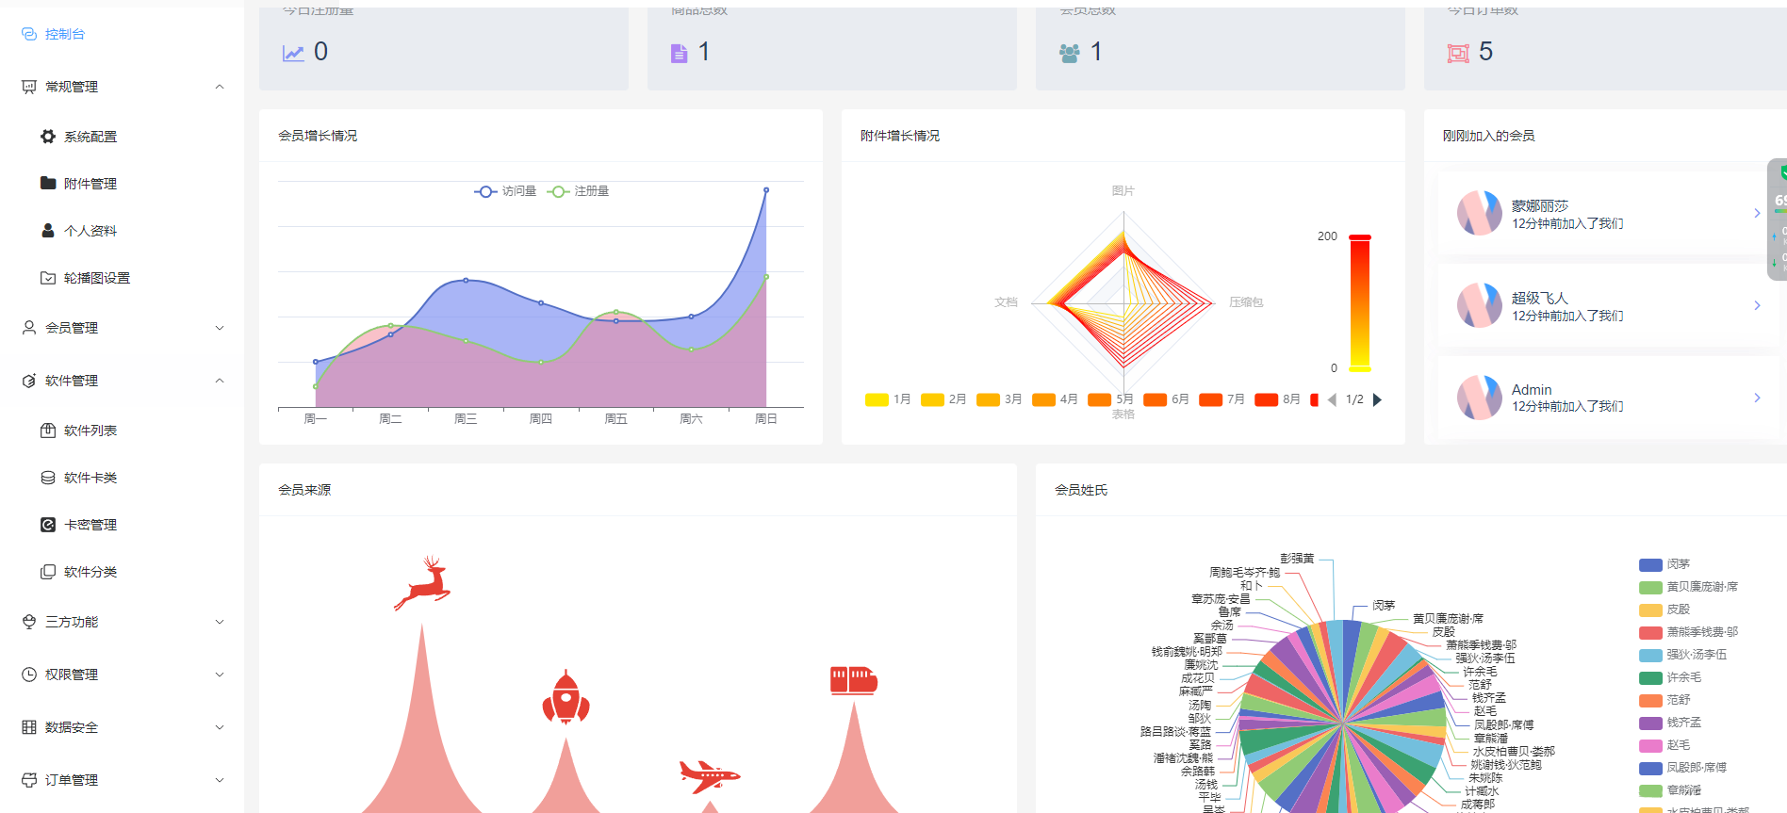Toggle 注册量 series in chart legend

578,191
